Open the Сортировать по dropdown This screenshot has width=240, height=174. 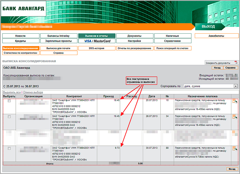coord(210,86)
